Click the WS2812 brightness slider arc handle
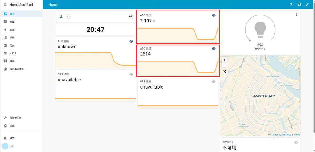The width and height of the screenshot is (315, 152). coord(250,40)
